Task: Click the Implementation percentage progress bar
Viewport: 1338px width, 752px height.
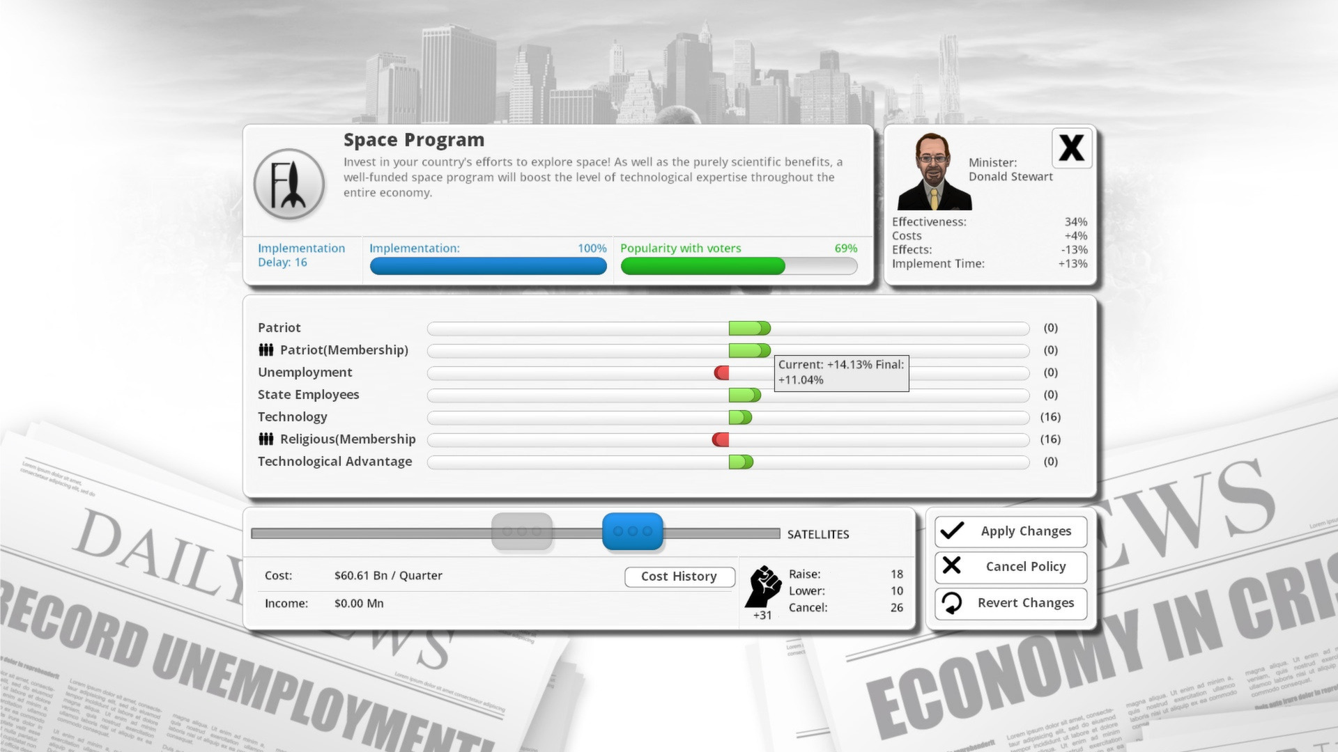Action: coord(487,265)
